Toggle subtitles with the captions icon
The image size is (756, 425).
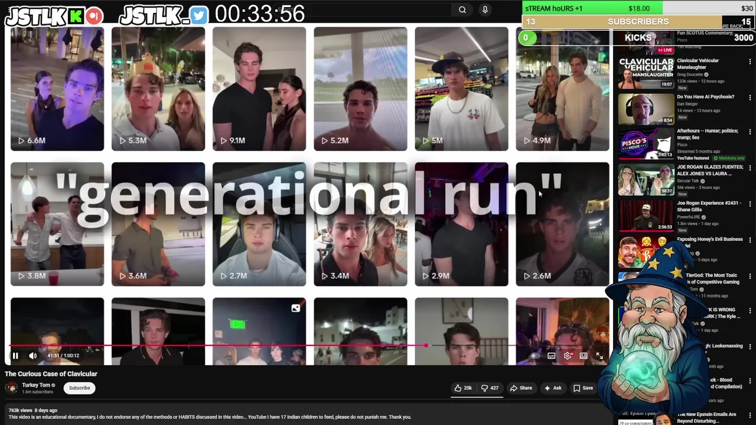point(551,356)
